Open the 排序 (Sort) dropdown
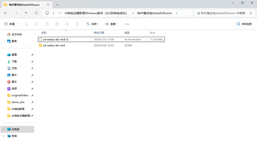 93,24
